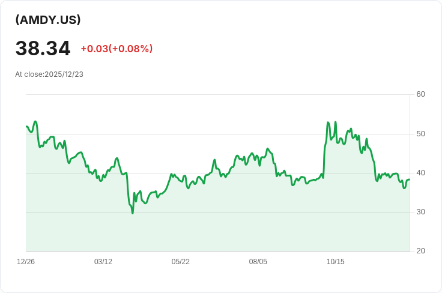
Task: Click the At close:2025/12/23 date text
Action: click(x=49, y=74)
